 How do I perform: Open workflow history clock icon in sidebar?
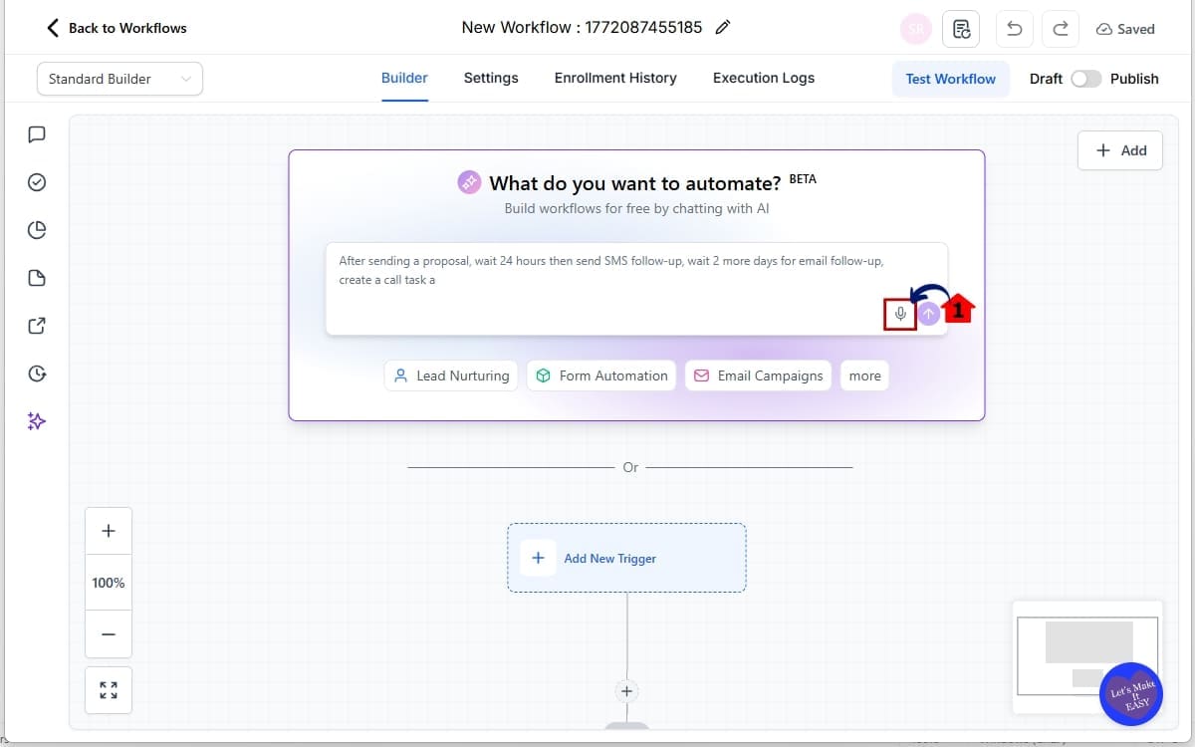tap(36, 373)
